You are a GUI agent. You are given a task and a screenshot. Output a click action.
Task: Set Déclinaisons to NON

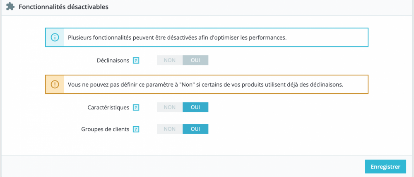[x=170, y=60]
